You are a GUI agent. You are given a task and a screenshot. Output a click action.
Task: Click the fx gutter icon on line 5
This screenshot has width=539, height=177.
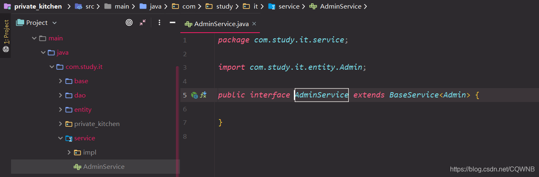[x=203, y=95]
